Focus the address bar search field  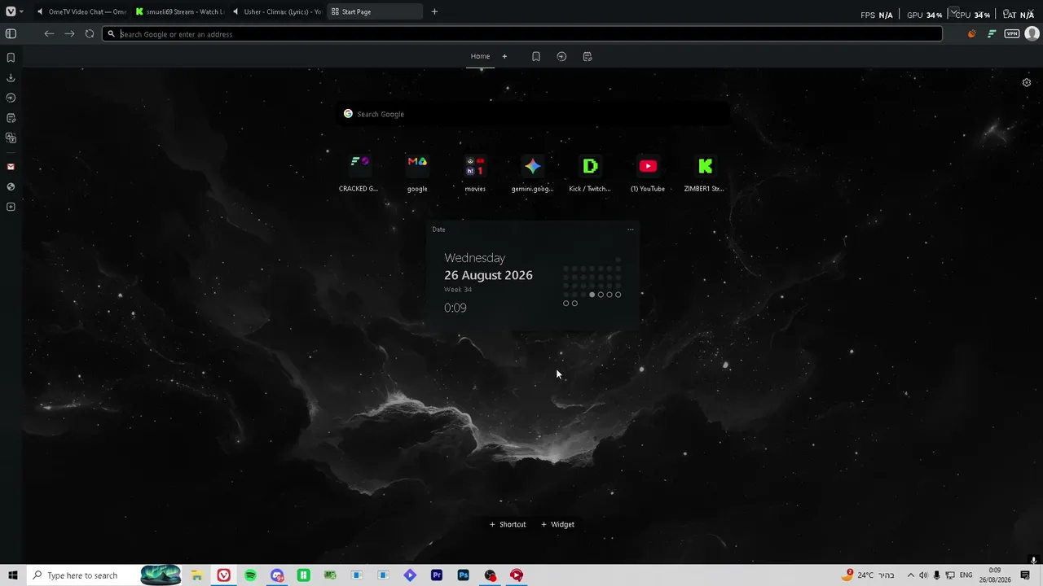(x=522, y=34)
